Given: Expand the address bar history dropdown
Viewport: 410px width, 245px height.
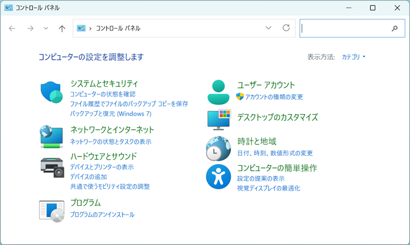Looking at the screenshot, I should click(268, 28).
